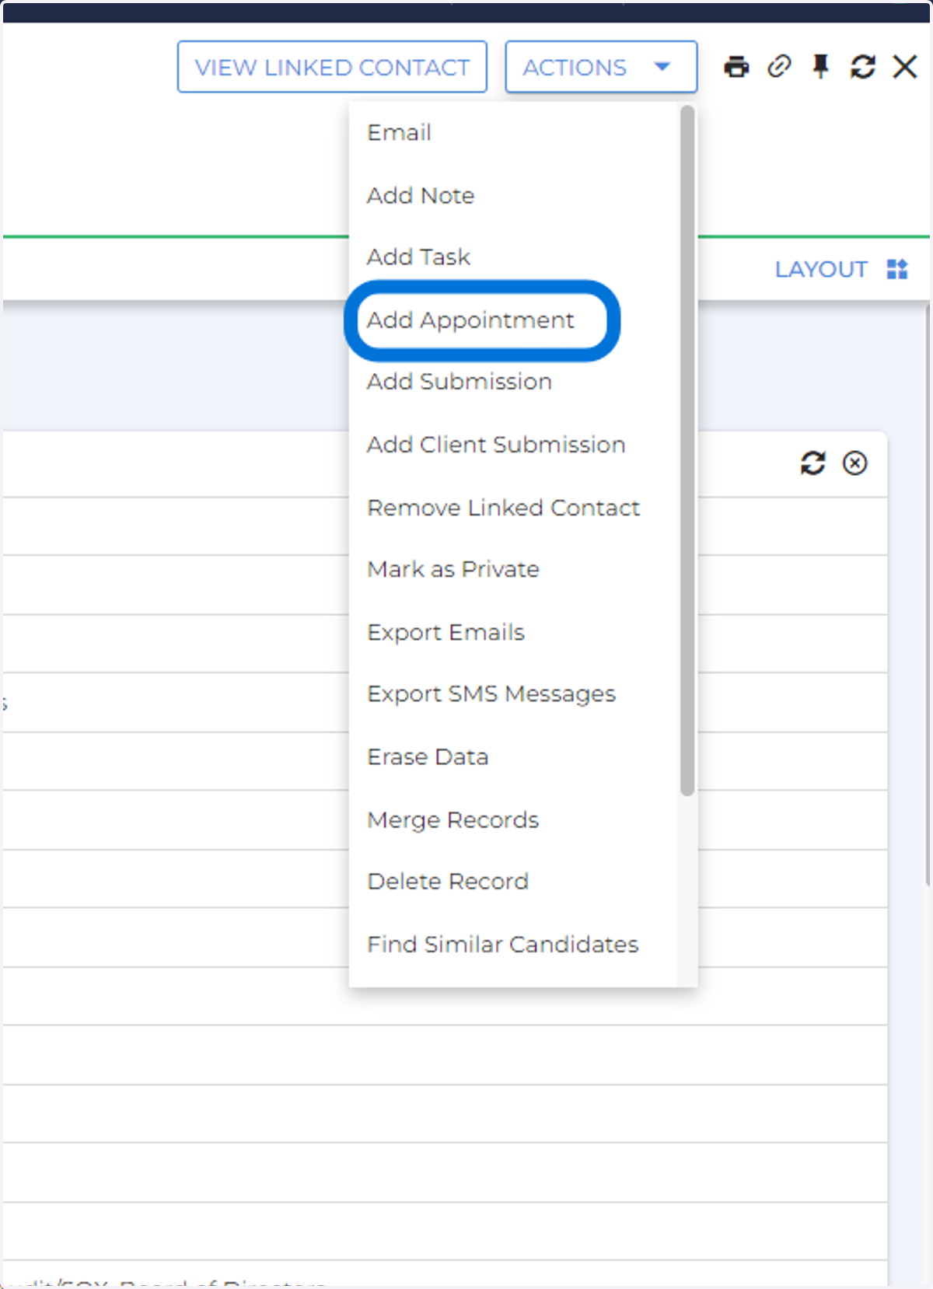Open the ACTIONS dropdown

[x=601, y=67]
